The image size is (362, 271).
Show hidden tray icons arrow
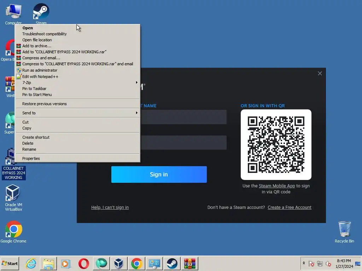(304, 263)
